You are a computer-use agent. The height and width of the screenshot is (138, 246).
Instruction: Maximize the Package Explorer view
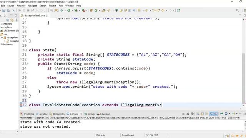16,15
